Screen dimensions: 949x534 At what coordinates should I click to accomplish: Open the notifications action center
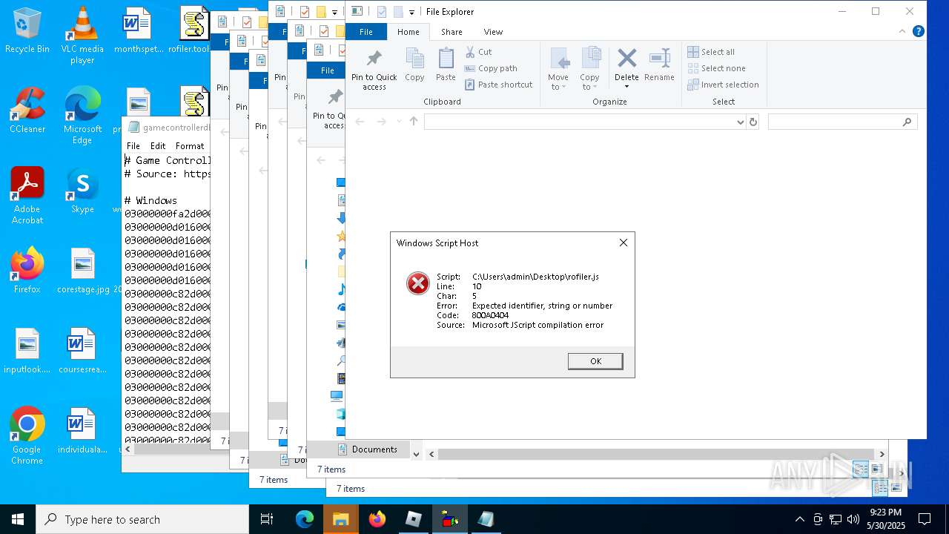925,519
